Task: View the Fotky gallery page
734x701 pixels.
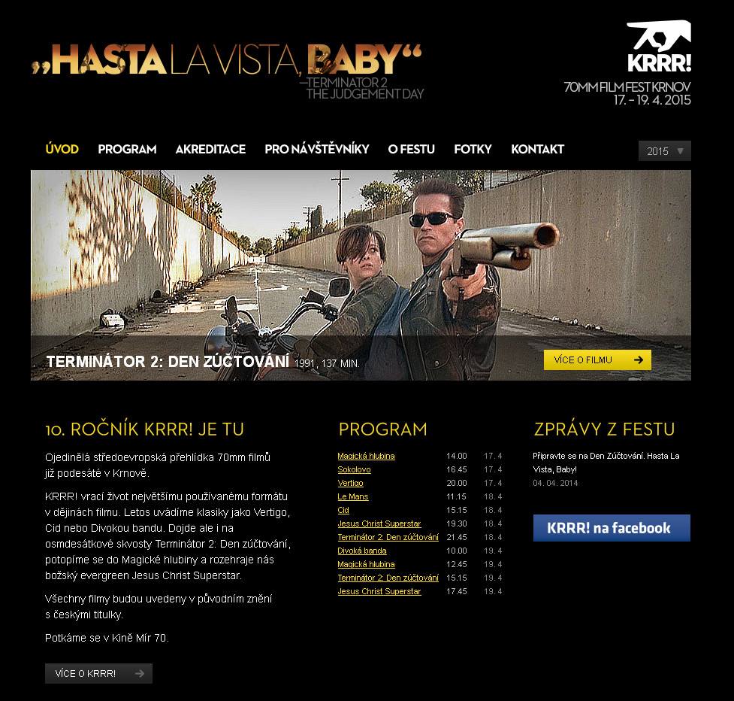Action: [473, 149]
